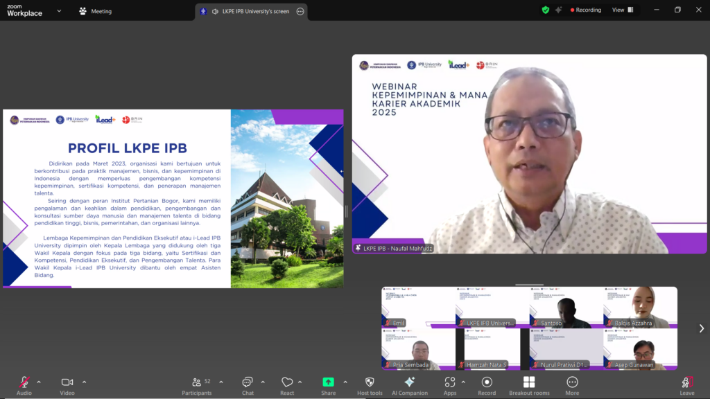
Task: Open the Apps menu
Action: pos(449,386)
